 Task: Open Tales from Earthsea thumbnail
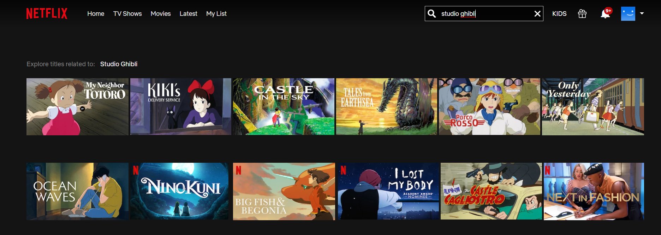click(387, 107)
